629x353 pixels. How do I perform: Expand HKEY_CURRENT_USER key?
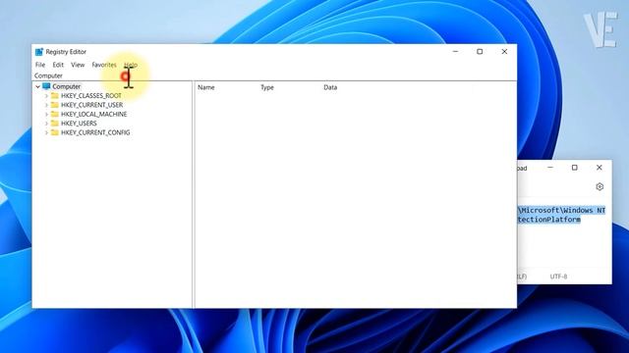(x=46, y=105)
